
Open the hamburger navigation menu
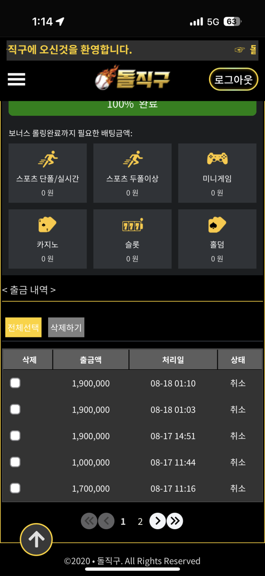point(16,79)
